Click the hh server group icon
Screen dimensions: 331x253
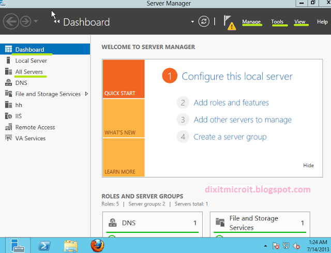8,105
